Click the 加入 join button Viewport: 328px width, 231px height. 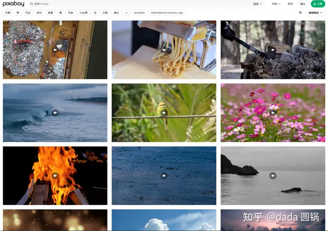coord(302,4)
